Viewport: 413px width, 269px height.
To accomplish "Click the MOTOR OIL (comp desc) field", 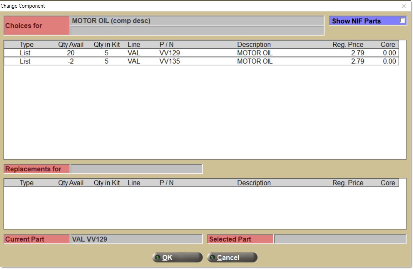I will 197,21.
